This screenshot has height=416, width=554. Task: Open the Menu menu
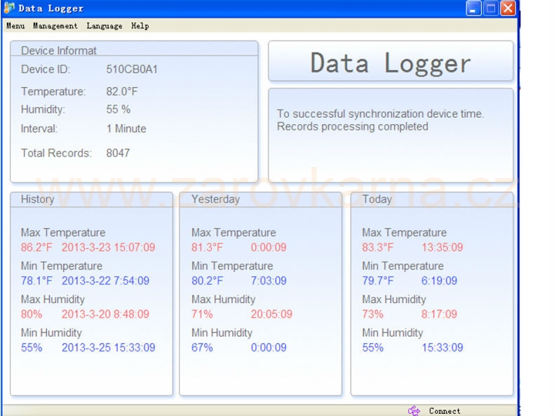click(15, 26)
